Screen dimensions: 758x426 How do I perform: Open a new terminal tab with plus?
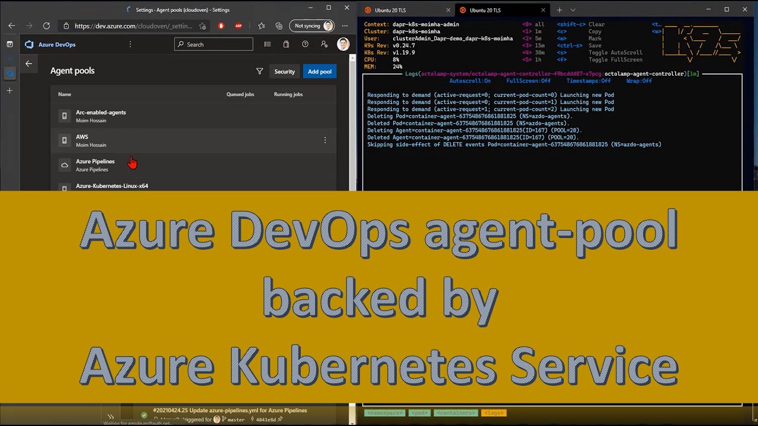click(x=559, y=10)
